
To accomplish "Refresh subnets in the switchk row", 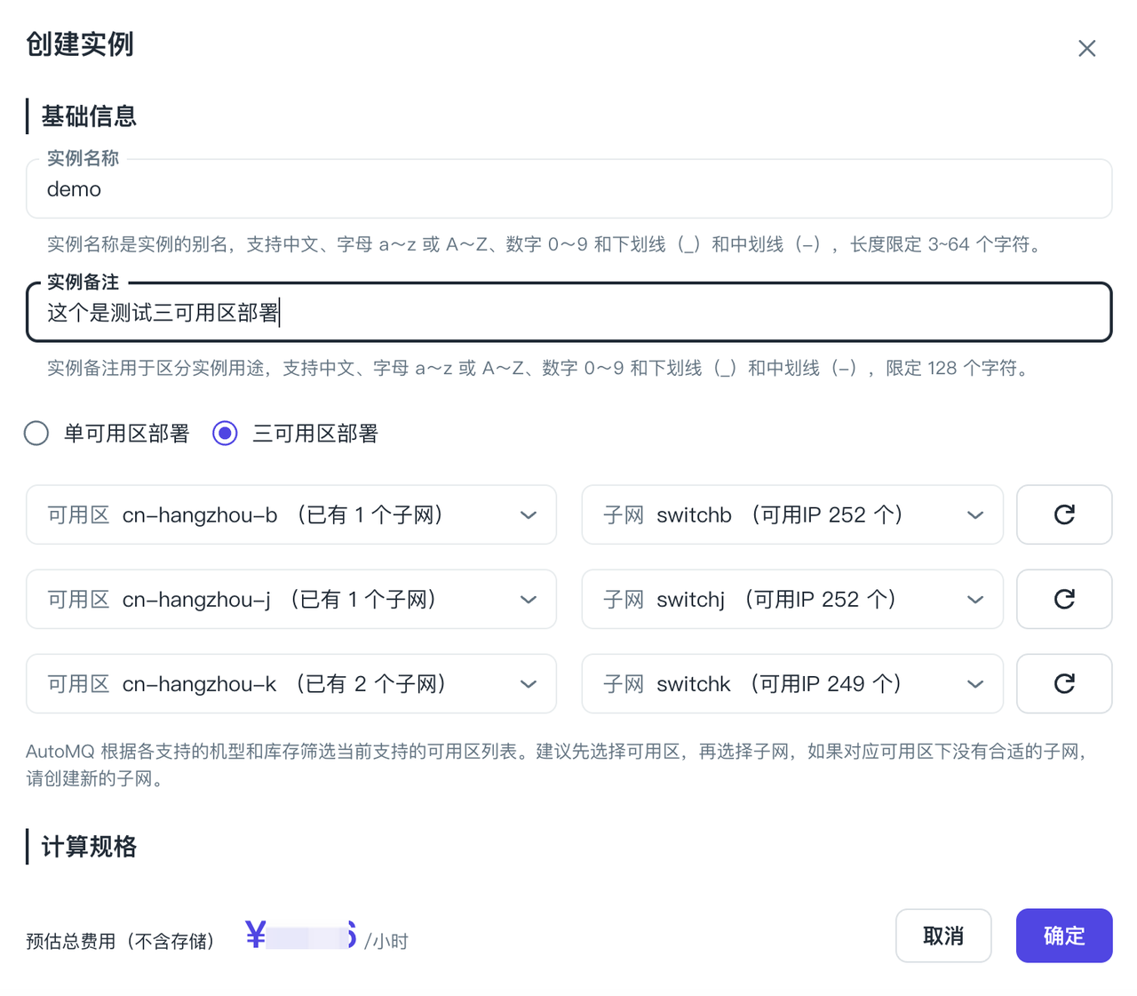I will click(1063, 683).
